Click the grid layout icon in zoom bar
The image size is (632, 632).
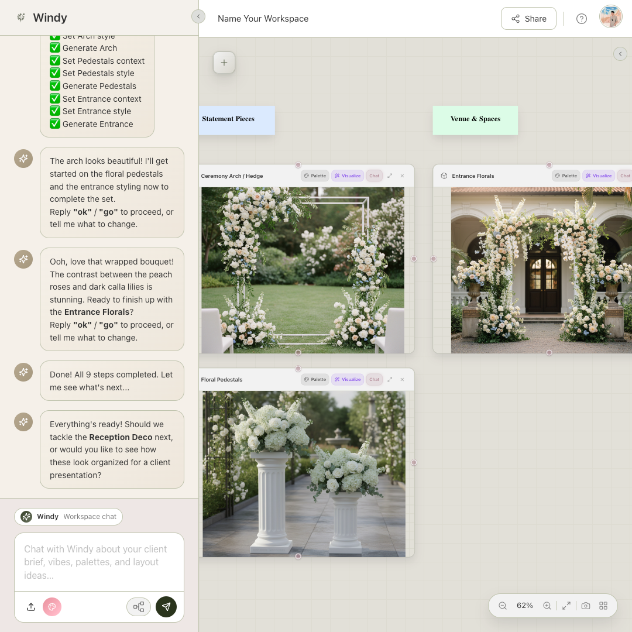click(603, 606)
